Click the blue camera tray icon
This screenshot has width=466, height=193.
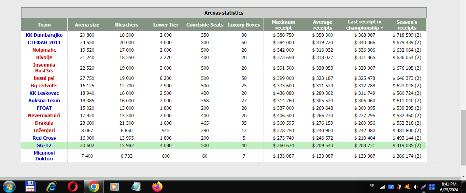391,187
